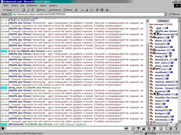The height and width of the screenshot is (135, 181).
Task: Open the Избранное menu in menu bar
Action: coord(32,5)
